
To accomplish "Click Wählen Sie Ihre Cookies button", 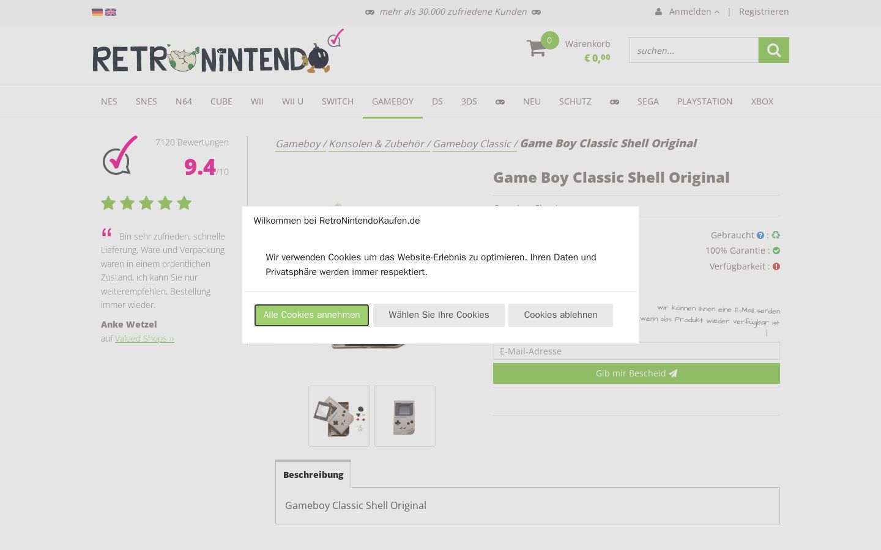I will pyautogui.click(x=439, y=315).
